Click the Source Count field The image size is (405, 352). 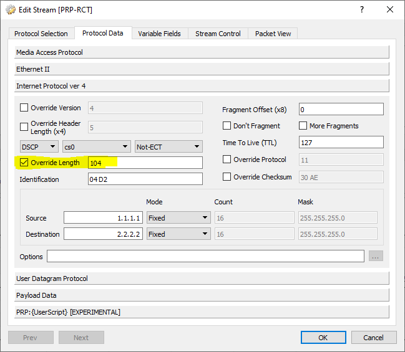(255, 218)
